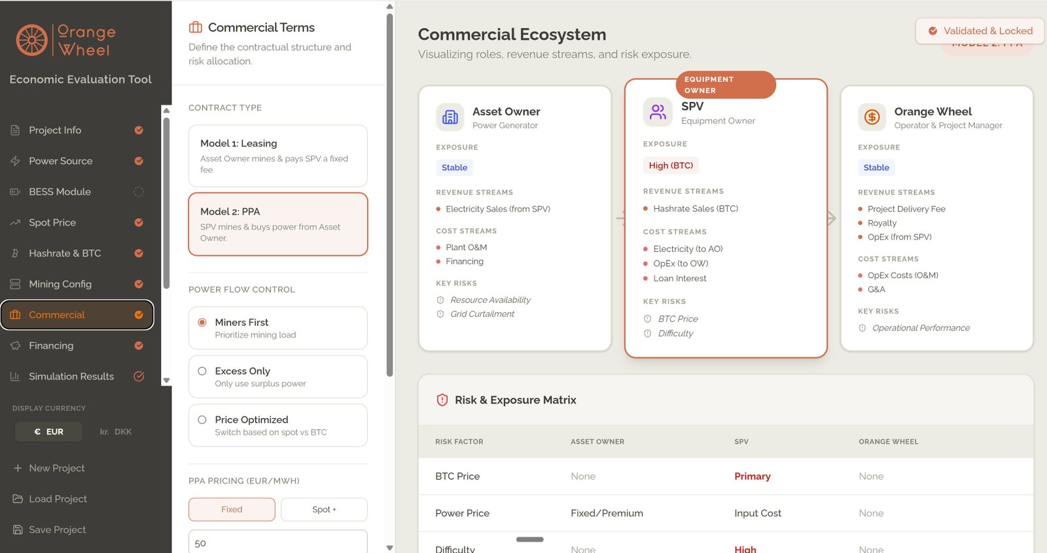Click the Risk & Exposure Matrix shield icon
The width and height of the screenshot is (1047, 553).
[442, 400]
